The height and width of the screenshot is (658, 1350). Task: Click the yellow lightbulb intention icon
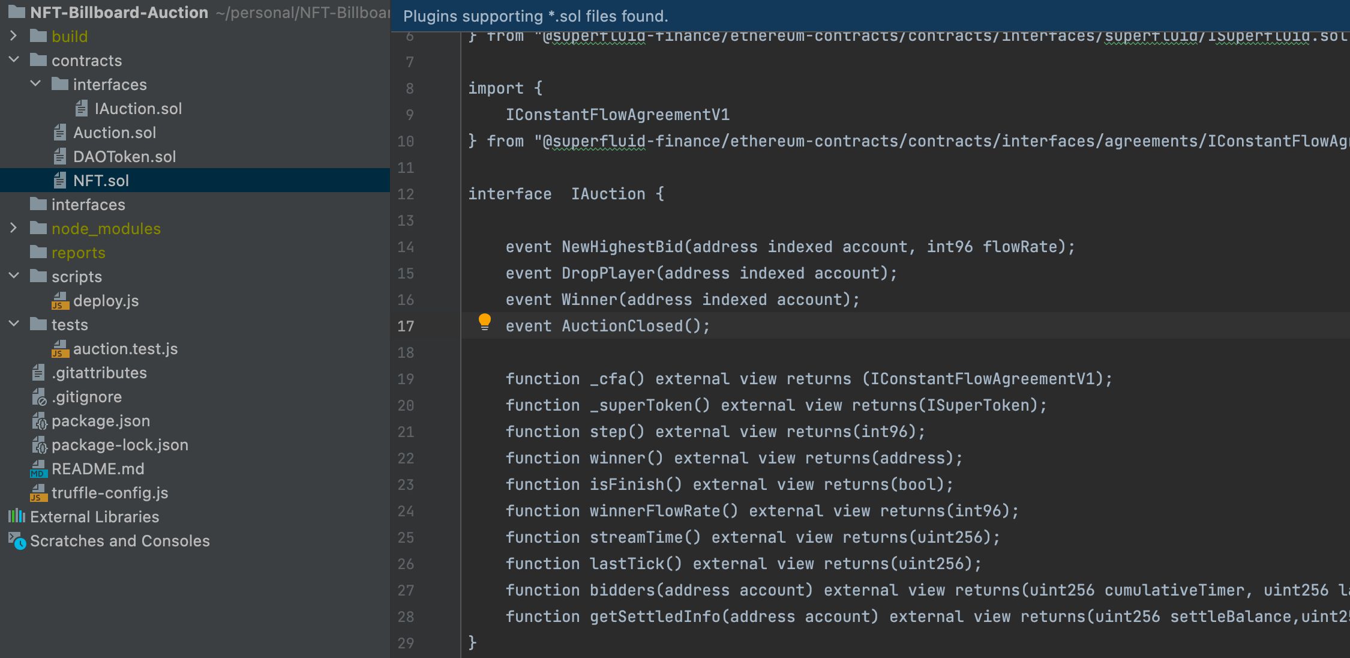484,322
